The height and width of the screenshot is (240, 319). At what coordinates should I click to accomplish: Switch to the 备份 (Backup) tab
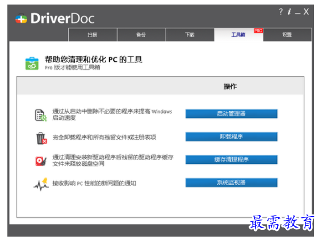(x=141, y=35)
